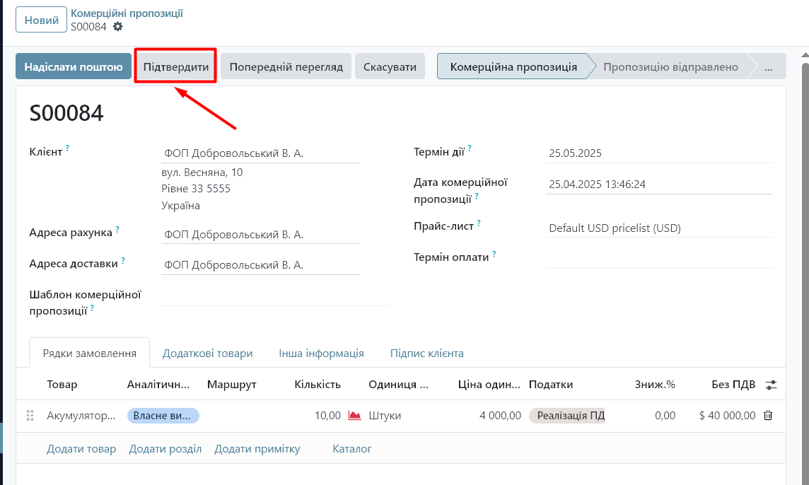
Task: Select the Пропозицію відправлено status stage
Action: 670,67
